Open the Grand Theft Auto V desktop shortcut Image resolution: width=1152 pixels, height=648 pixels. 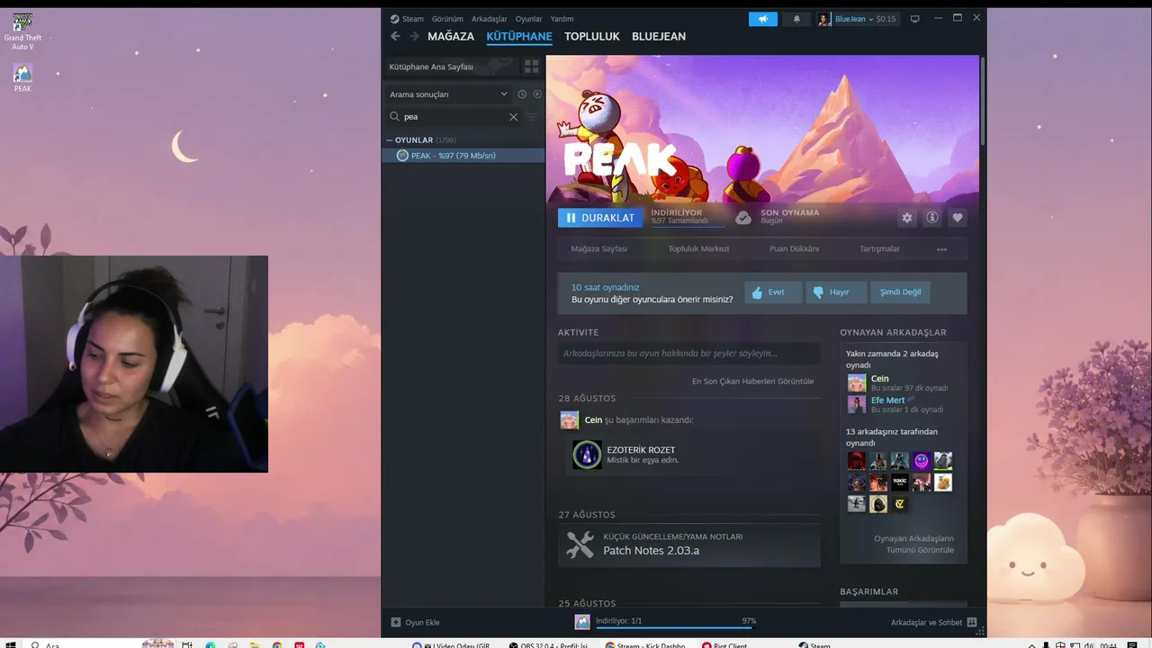(22, 31)
